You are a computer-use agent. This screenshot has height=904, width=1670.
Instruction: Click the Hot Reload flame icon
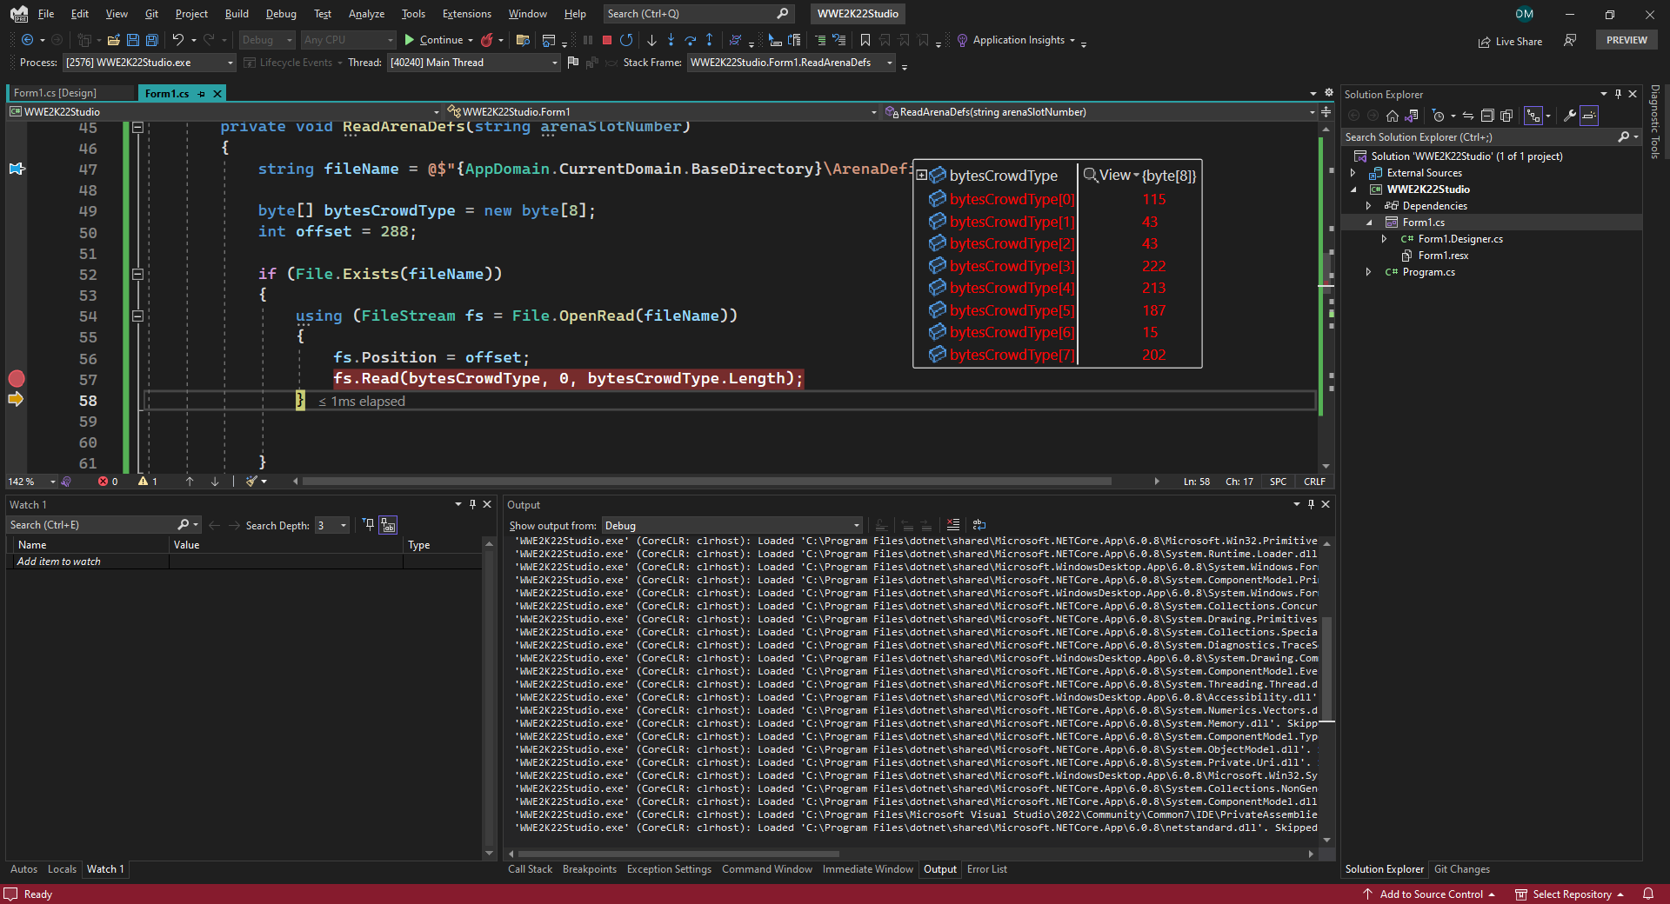tap(487, 40)
